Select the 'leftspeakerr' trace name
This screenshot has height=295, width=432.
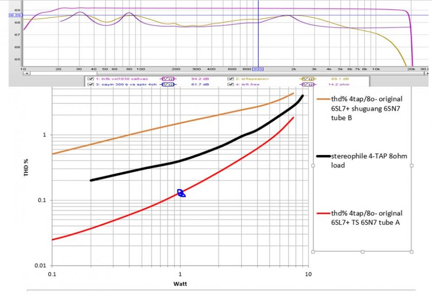[x=255, y=79]
